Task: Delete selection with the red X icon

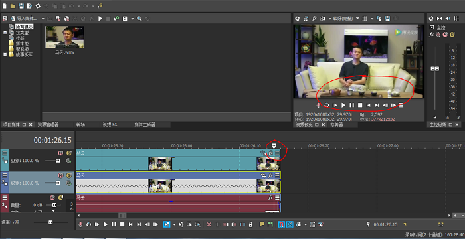Action: pos(209,224)
